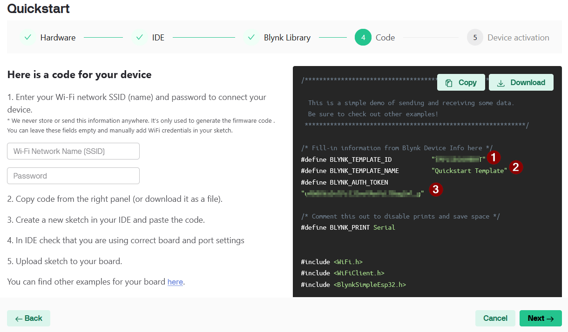Focus the Wi-Fi Network Name (SSID) field
568x332 pixels.
73,151
